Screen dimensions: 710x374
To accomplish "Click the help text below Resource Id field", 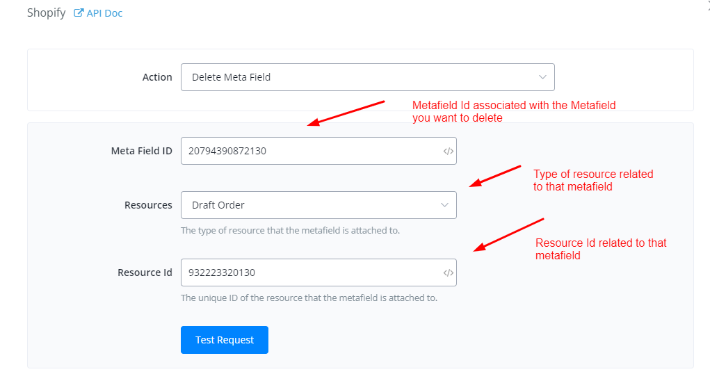I will pyautogui.click(x=309, y=298).
